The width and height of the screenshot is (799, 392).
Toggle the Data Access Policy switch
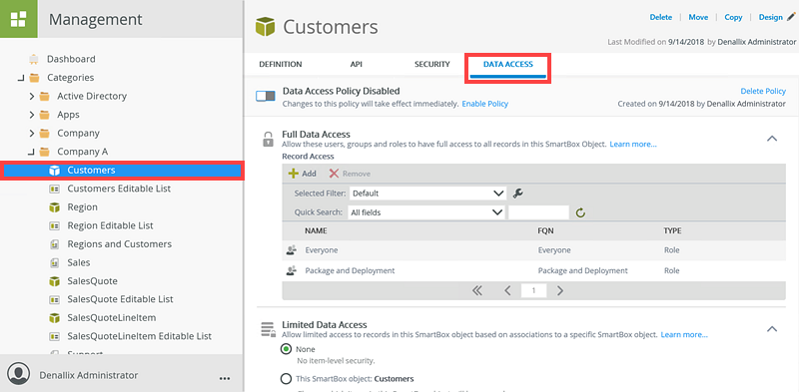click(266, 96)
